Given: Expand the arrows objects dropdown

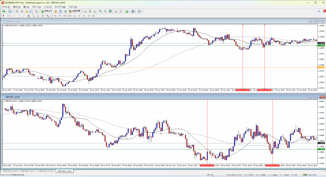Looking at the screenshot, I should tap(50, 16).
